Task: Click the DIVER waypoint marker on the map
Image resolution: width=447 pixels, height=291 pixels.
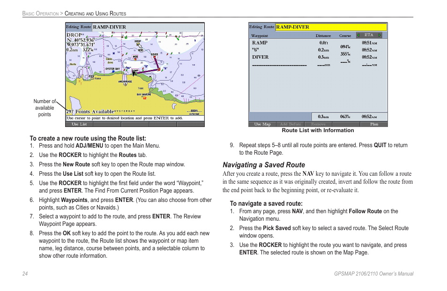Action: tap(155, 57)
